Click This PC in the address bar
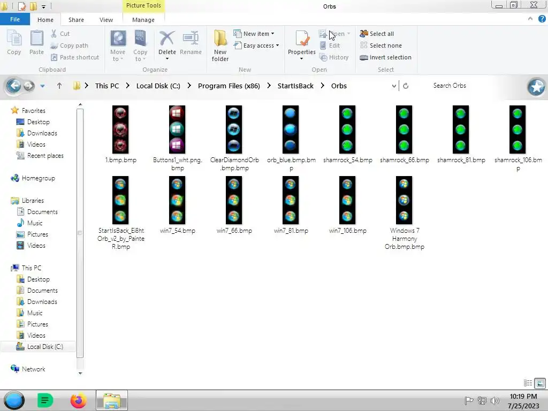The width and height of the screenshot is (548, 411). [x=107, y=86]
